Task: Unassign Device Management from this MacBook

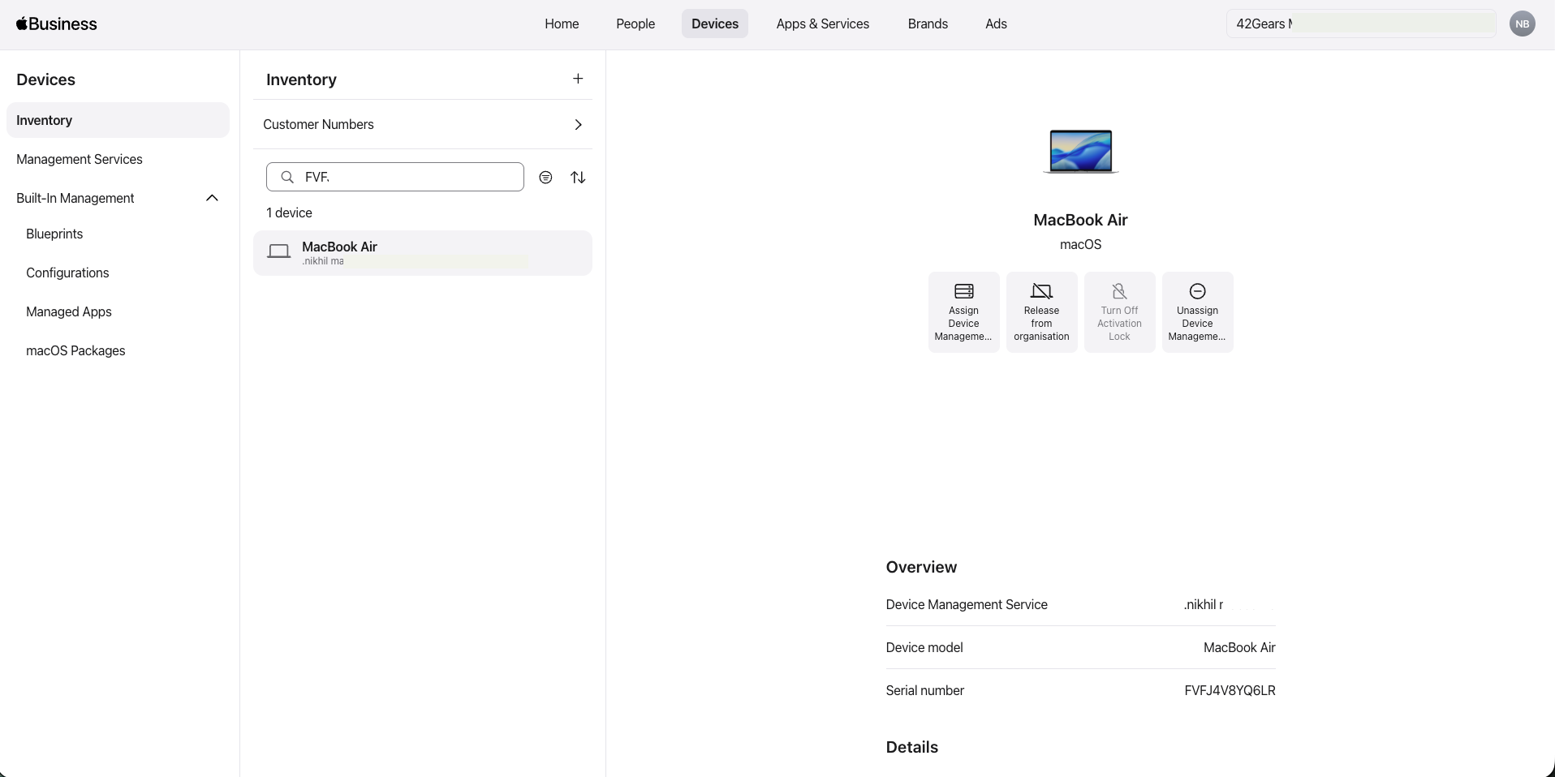Action: [1197, 312]
